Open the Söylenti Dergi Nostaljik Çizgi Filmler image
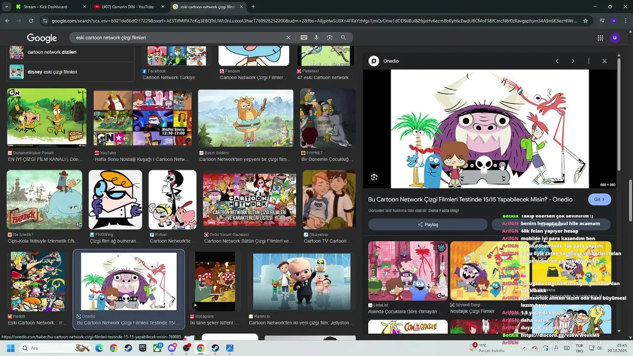633x356 pixels. 490,271
